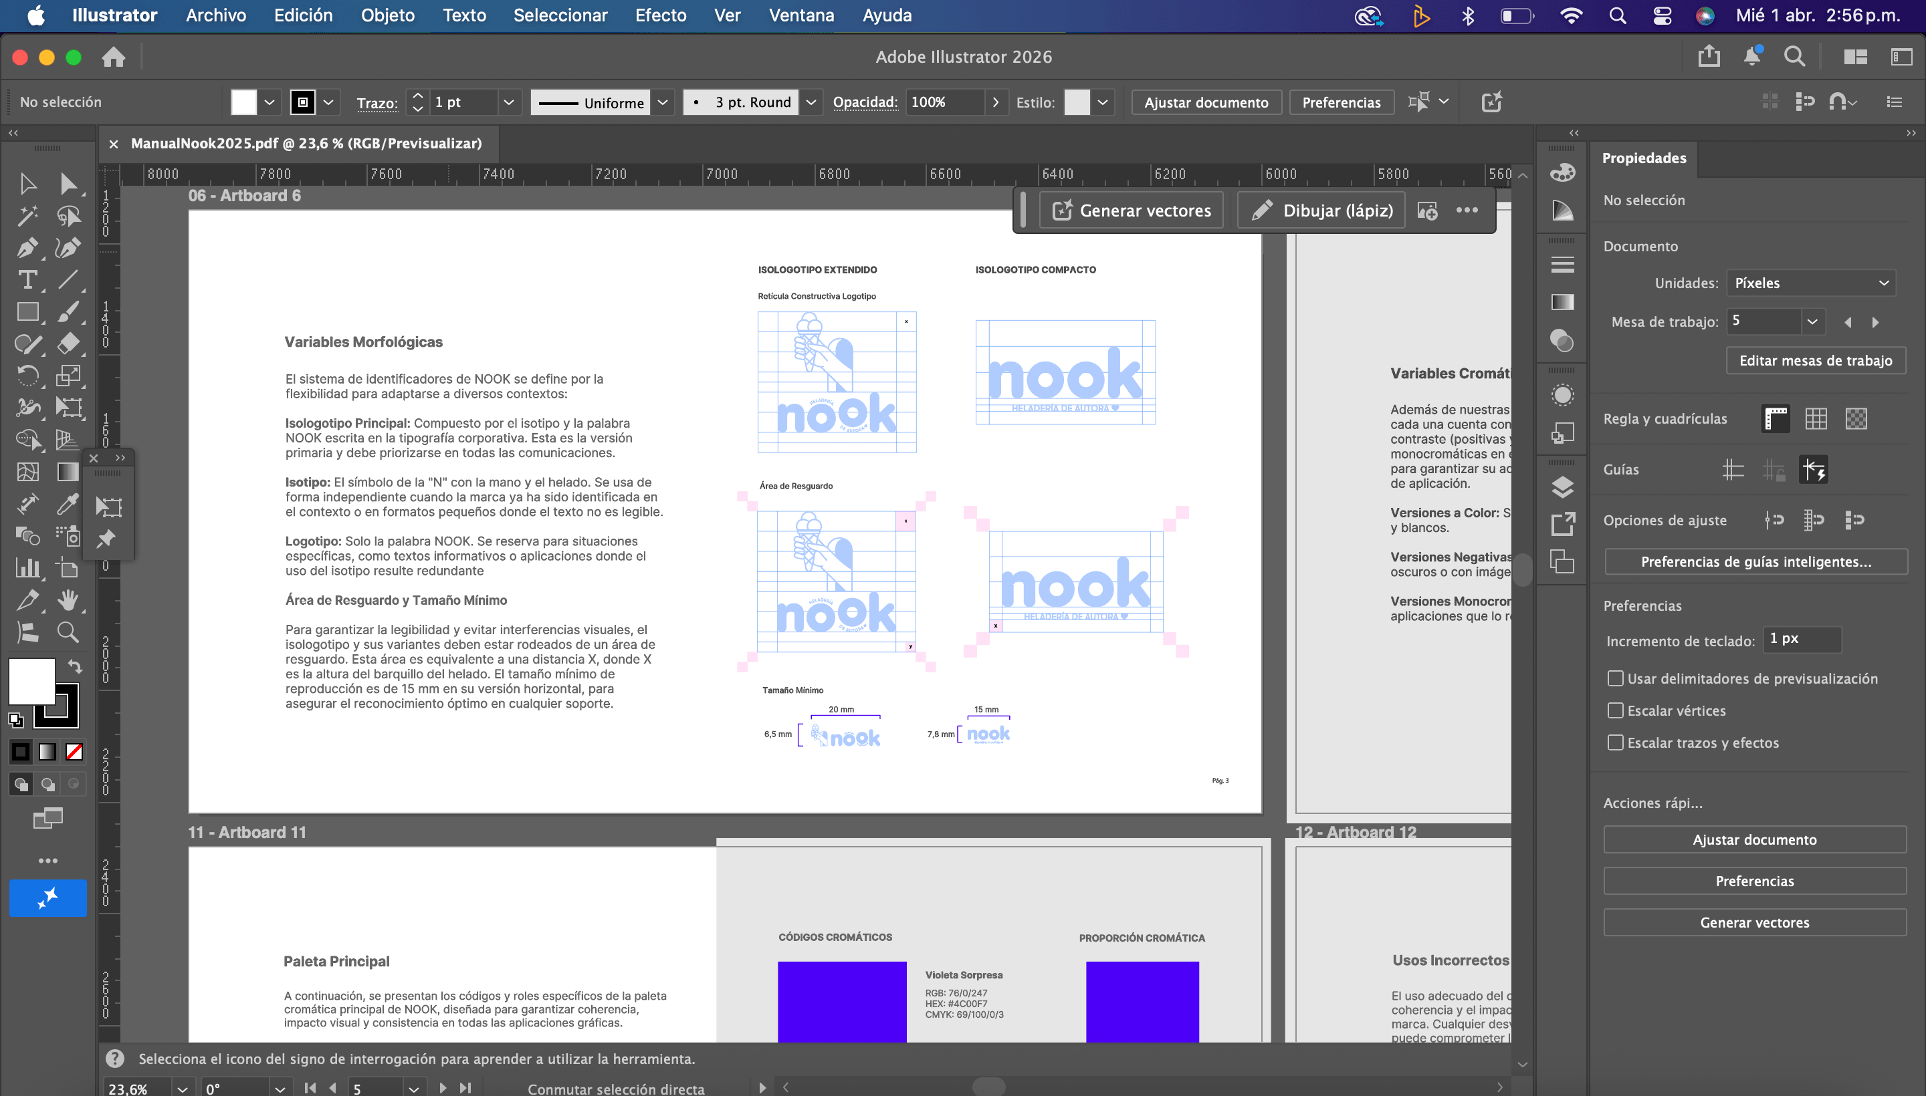Select the Type tool

click(x=28, y=280)
